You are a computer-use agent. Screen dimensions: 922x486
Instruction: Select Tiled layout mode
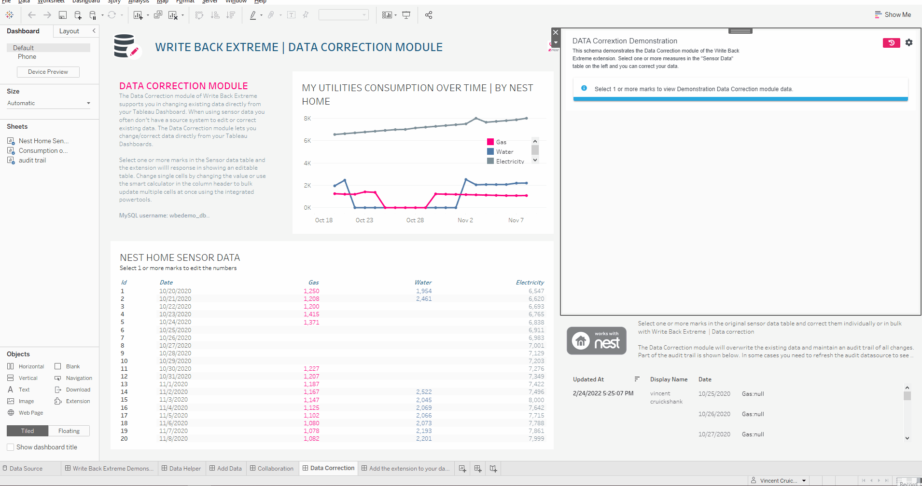(28, 431)
